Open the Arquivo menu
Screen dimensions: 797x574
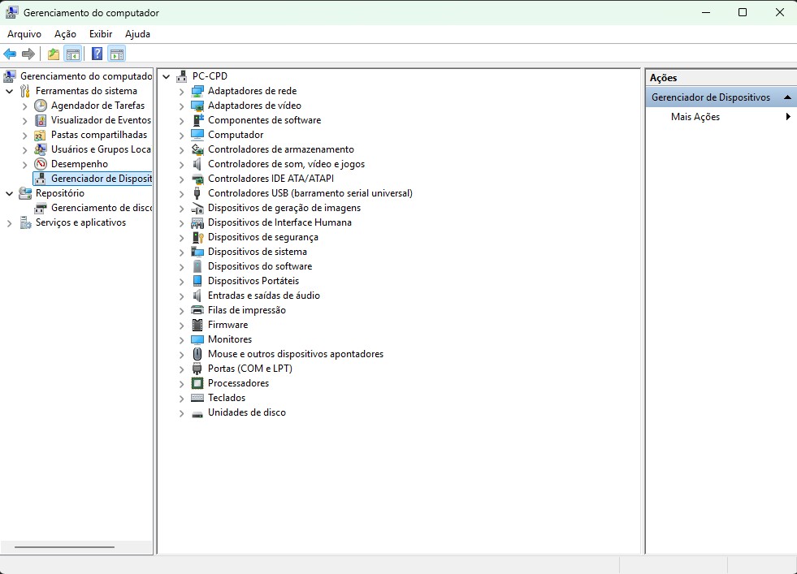pyautogui.click(x=24, y=34)
